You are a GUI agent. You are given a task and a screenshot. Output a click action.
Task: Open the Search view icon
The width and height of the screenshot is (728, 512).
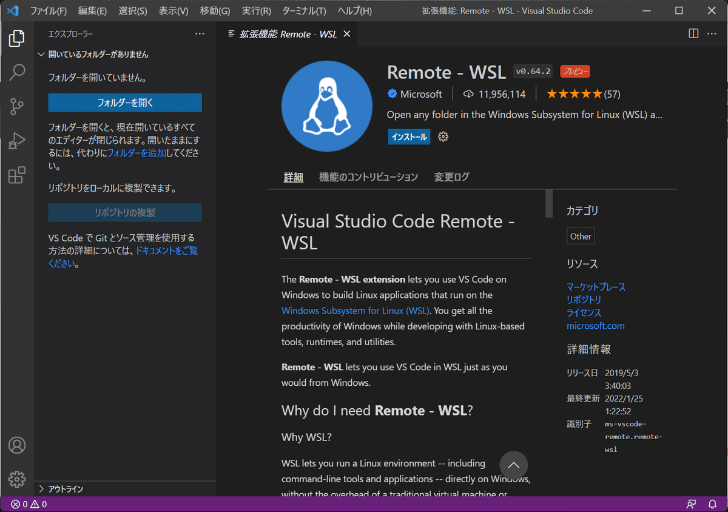(x=17, y=72)
